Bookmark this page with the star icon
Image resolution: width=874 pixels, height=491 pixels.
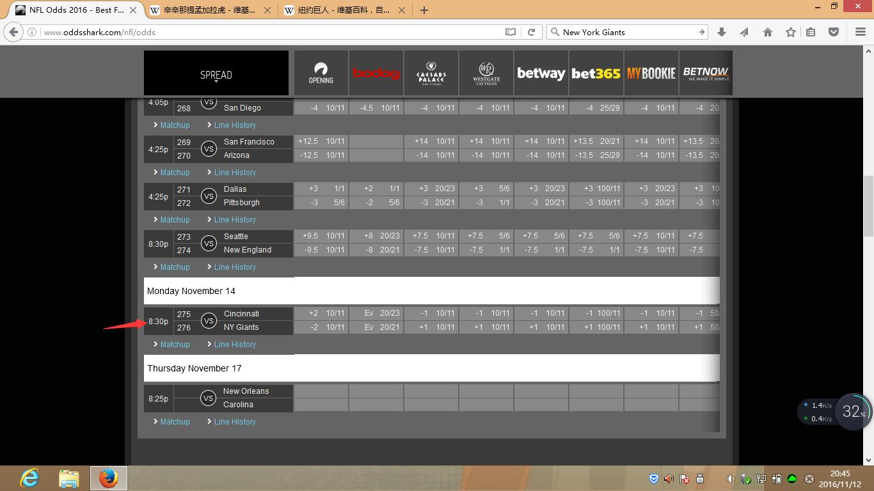790,32
